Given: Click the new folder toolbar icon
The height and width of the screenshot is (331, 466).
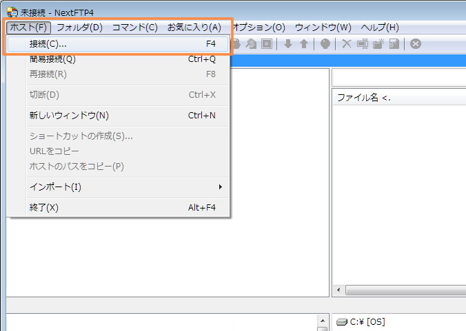Looking at the screenshot, I should click(378, 44).
